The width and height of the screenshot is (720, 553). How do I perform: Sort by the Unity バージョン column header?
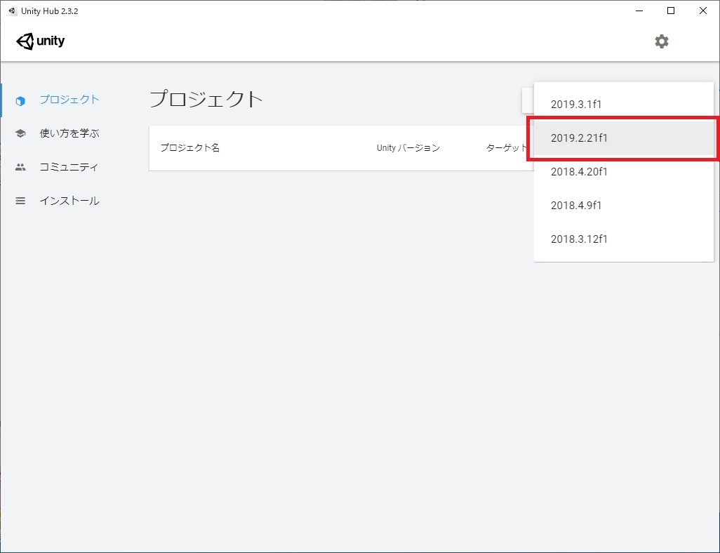pyautogui.click(x=408, y=148)
